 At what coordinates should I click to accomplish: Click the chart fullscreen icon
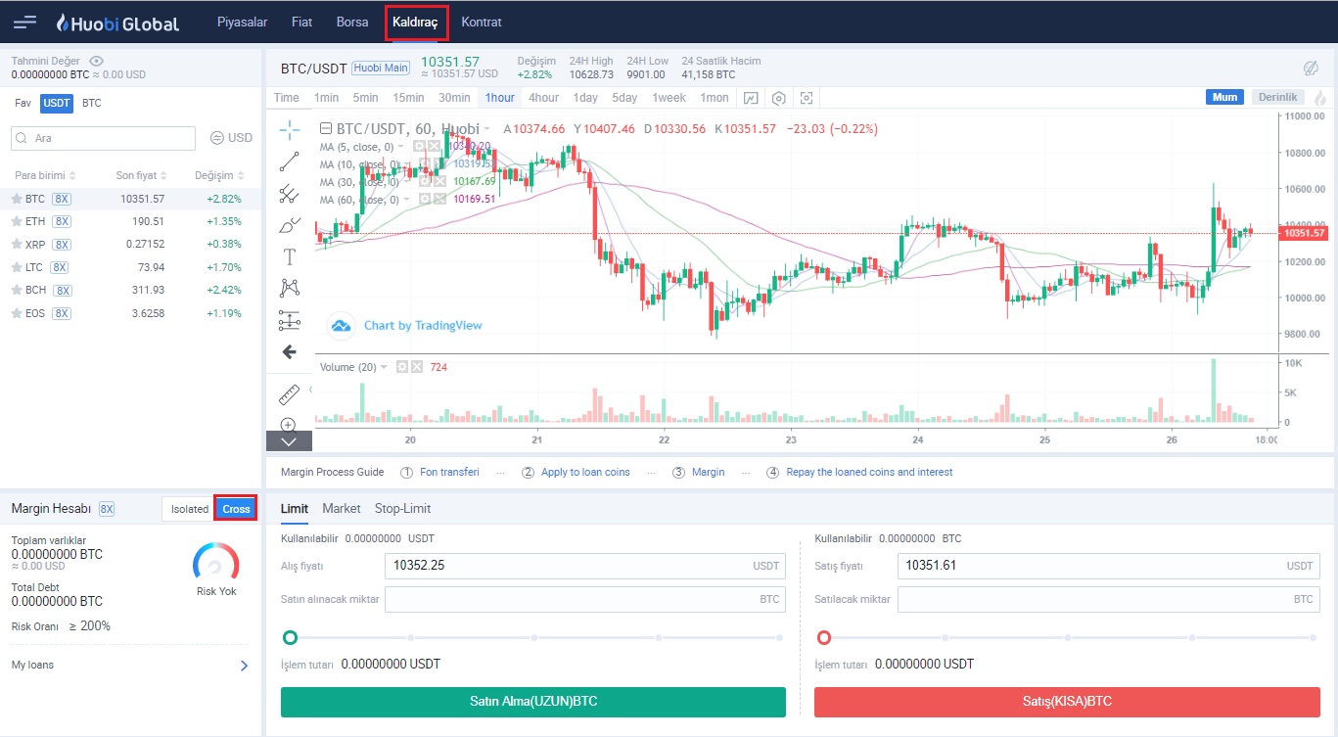807,98
